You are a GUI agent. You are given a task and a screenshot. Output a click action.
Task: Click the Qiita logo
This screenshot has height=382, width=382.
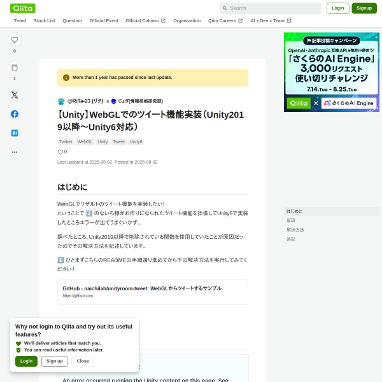(23, 8)
